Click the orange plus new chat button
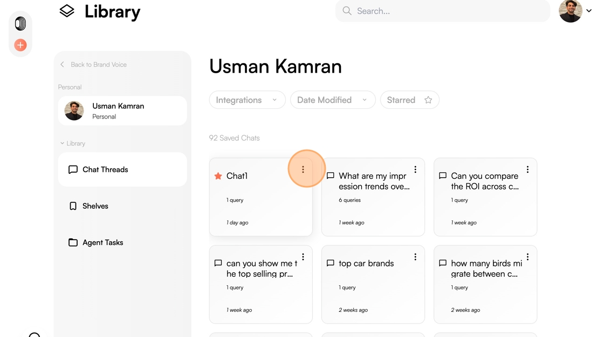Screen dimensions: 604x337 (20, 45)
